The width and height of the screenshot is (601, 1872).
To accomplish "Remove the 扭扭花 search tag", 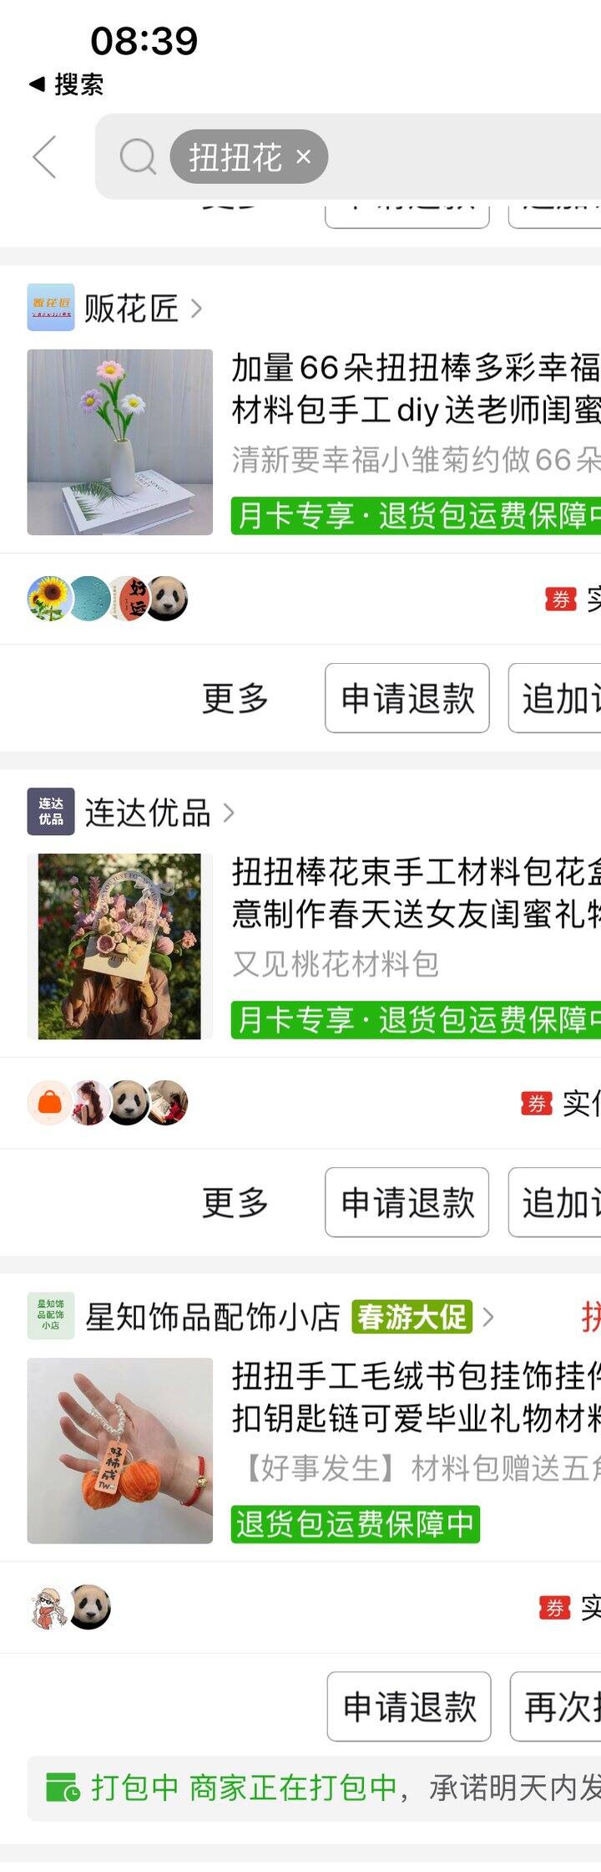I will click(x=304, y=156).
